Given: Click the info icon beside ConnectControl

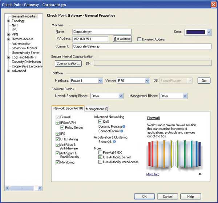Looking at the screenshot, I should (122, 131).
